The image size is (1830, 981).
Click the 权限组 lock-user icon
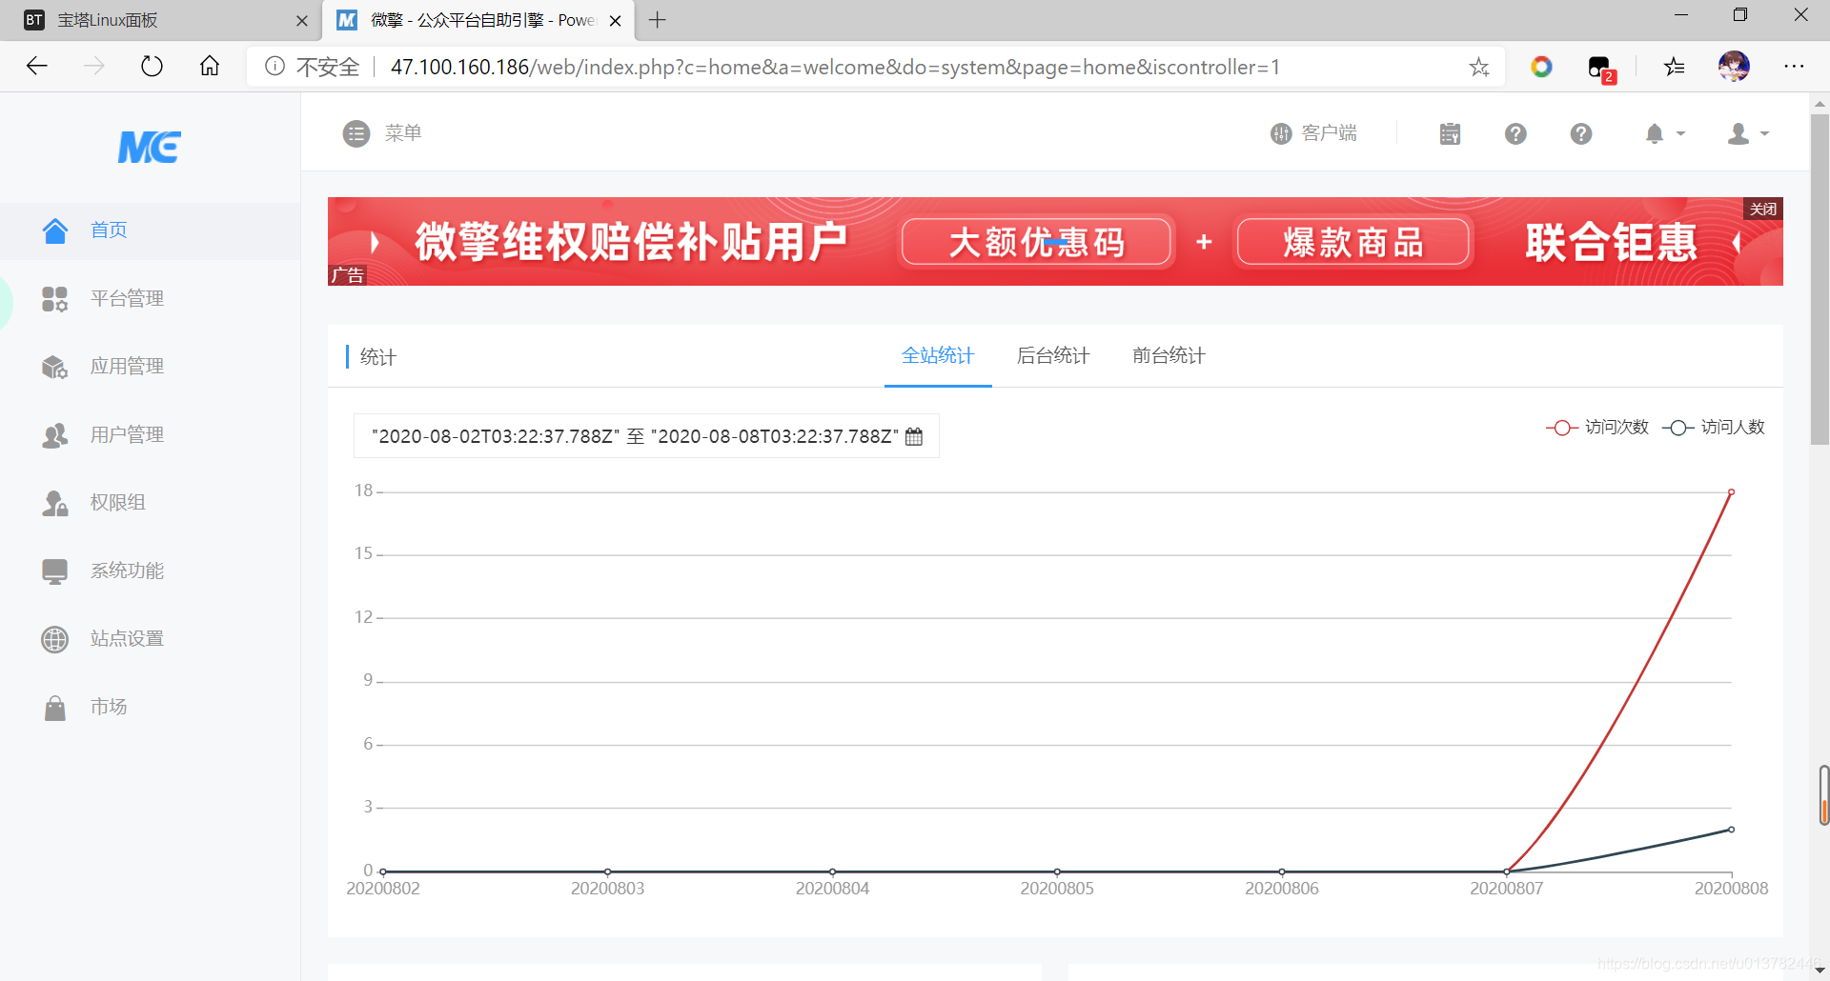tap(55, 503)
